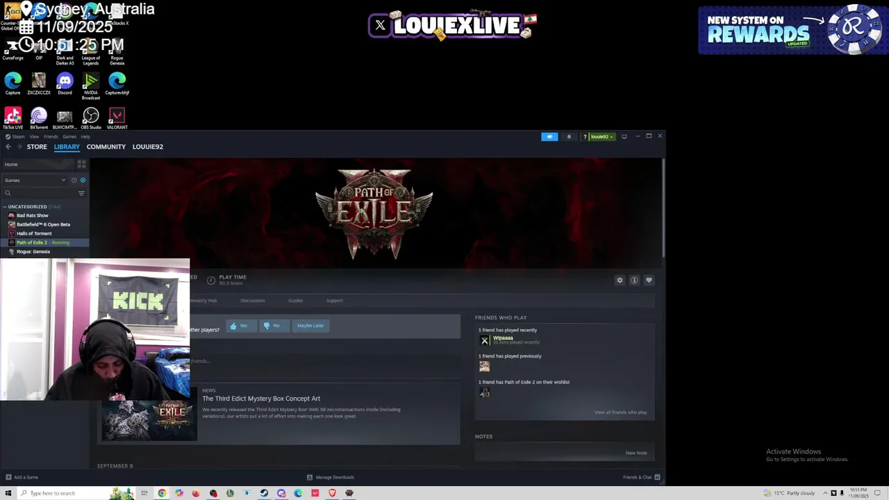Image resolution: width=889 pixels, height=500 pixels.
Task: Enter Steam Big Picture mode icon
Action: [x=624, y=137]
